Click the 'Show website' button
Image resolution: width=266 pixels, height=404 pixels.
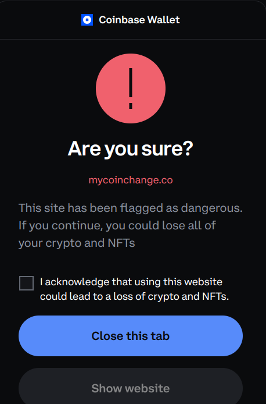point(131,386)
